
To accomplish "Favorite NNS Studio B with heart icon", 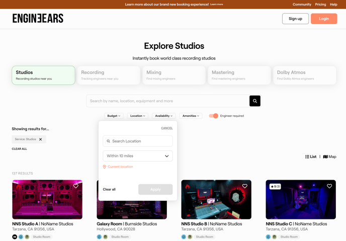I will (245, 186).
